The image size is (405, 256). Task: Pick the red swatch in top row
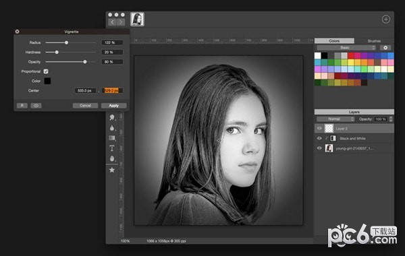(351, 55)
